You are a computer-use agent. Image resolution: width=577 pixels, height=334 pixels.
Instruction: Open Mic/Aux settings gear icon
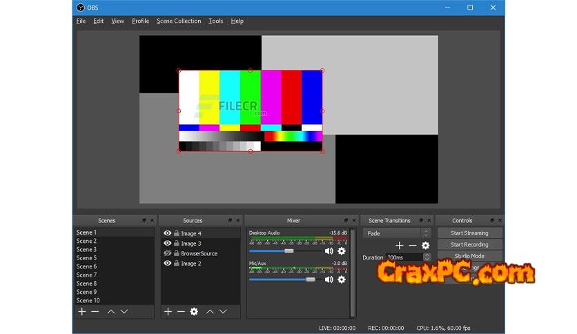[x=341, y=279]
